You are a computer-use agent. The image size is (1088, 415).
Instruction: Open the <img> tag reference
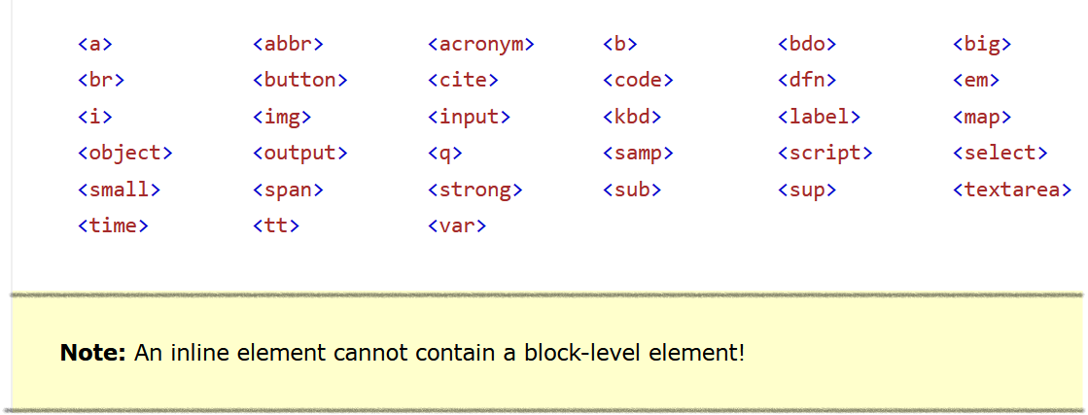[282, 118]
